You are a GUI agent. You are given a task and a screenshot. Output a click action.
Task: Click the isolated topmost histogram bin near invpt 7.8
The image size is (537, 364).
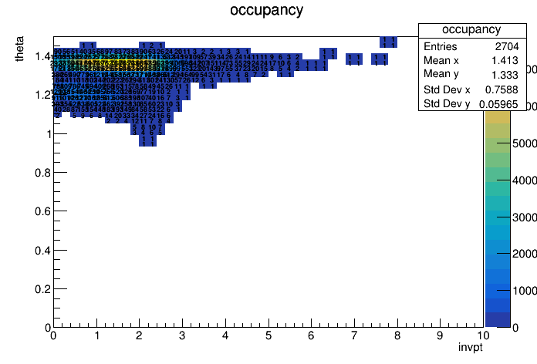pyautogui.click(x=388, y=42)
